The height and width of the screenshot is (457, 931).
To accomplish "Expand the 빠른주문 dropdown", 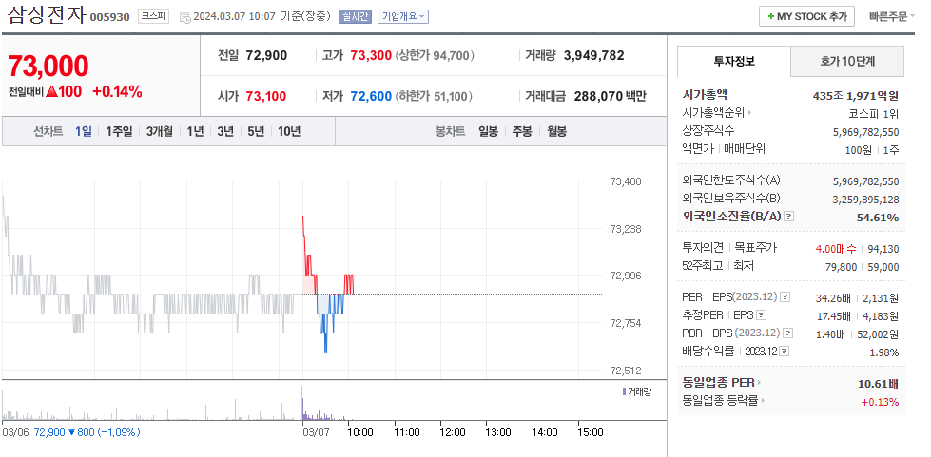I will (891, 16).
